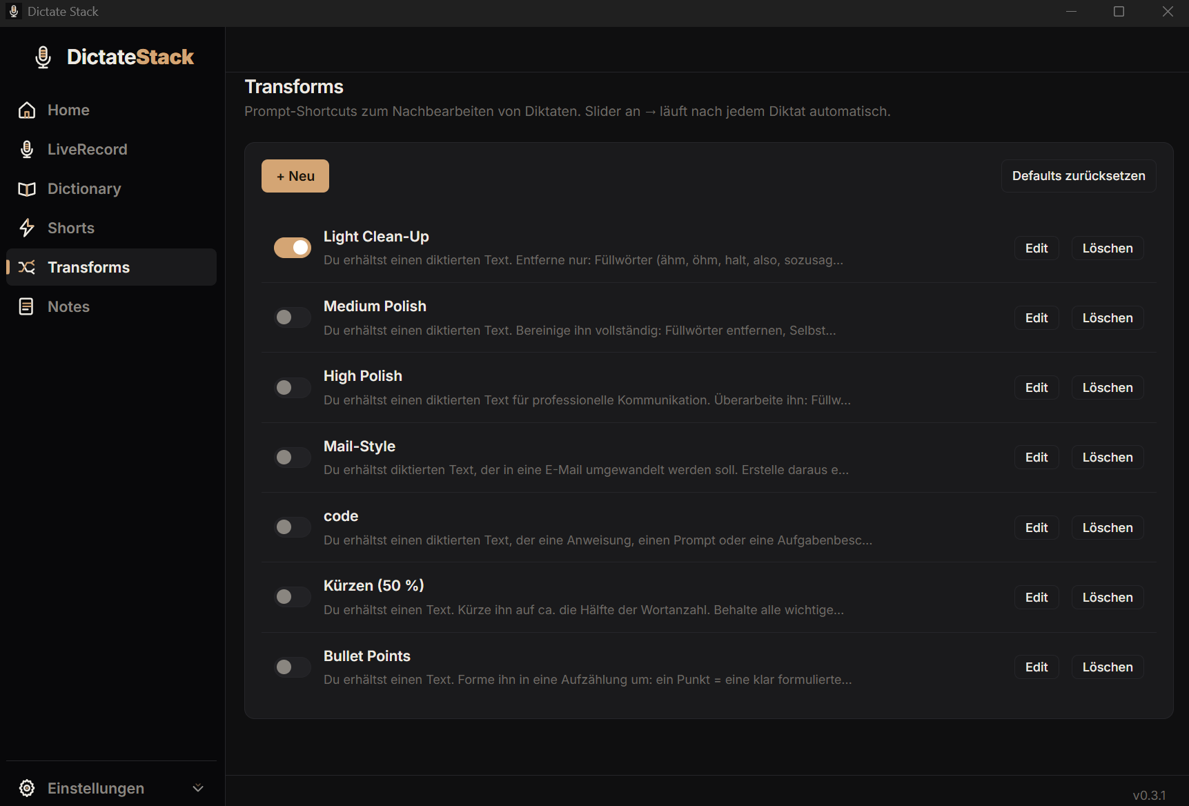
Task: Turn on the Bullet Points toggle
Action: [293, 667]
